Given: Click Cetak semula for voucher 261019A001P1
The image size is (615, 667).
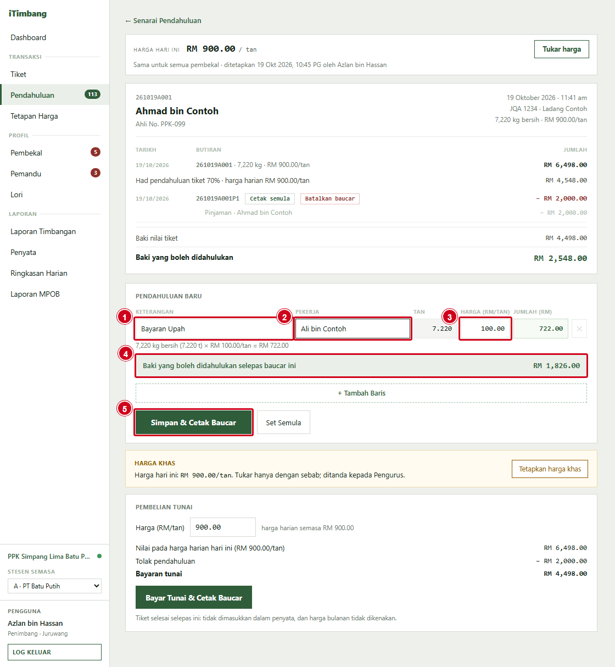Looking at the screenshot, I should point(270,199).
